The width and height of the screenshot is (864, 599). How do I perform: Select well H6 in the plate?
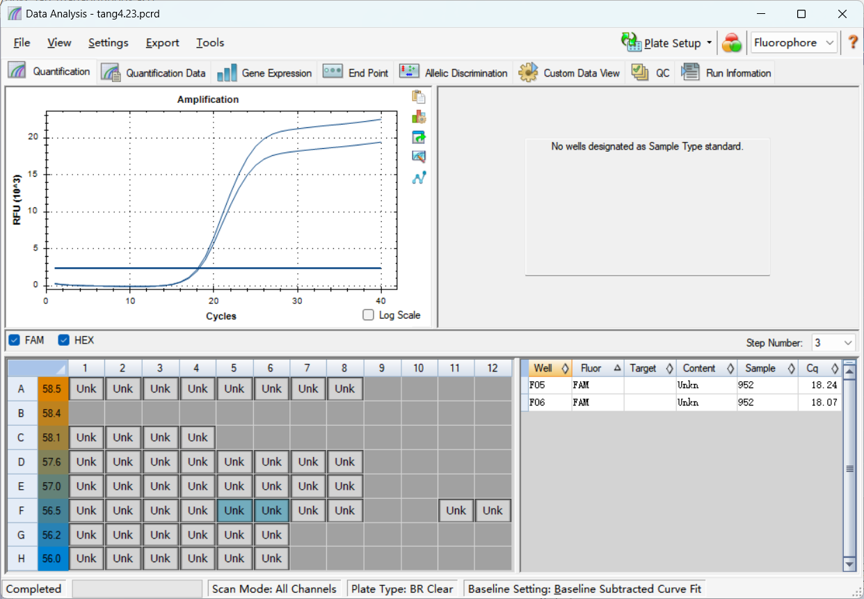click(x=271, y=559)
